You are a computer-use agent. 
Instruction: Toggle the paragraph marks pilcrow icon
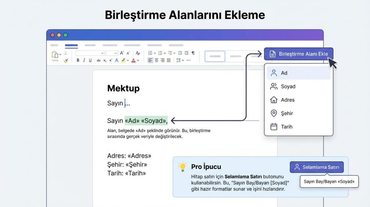point(193,53)
